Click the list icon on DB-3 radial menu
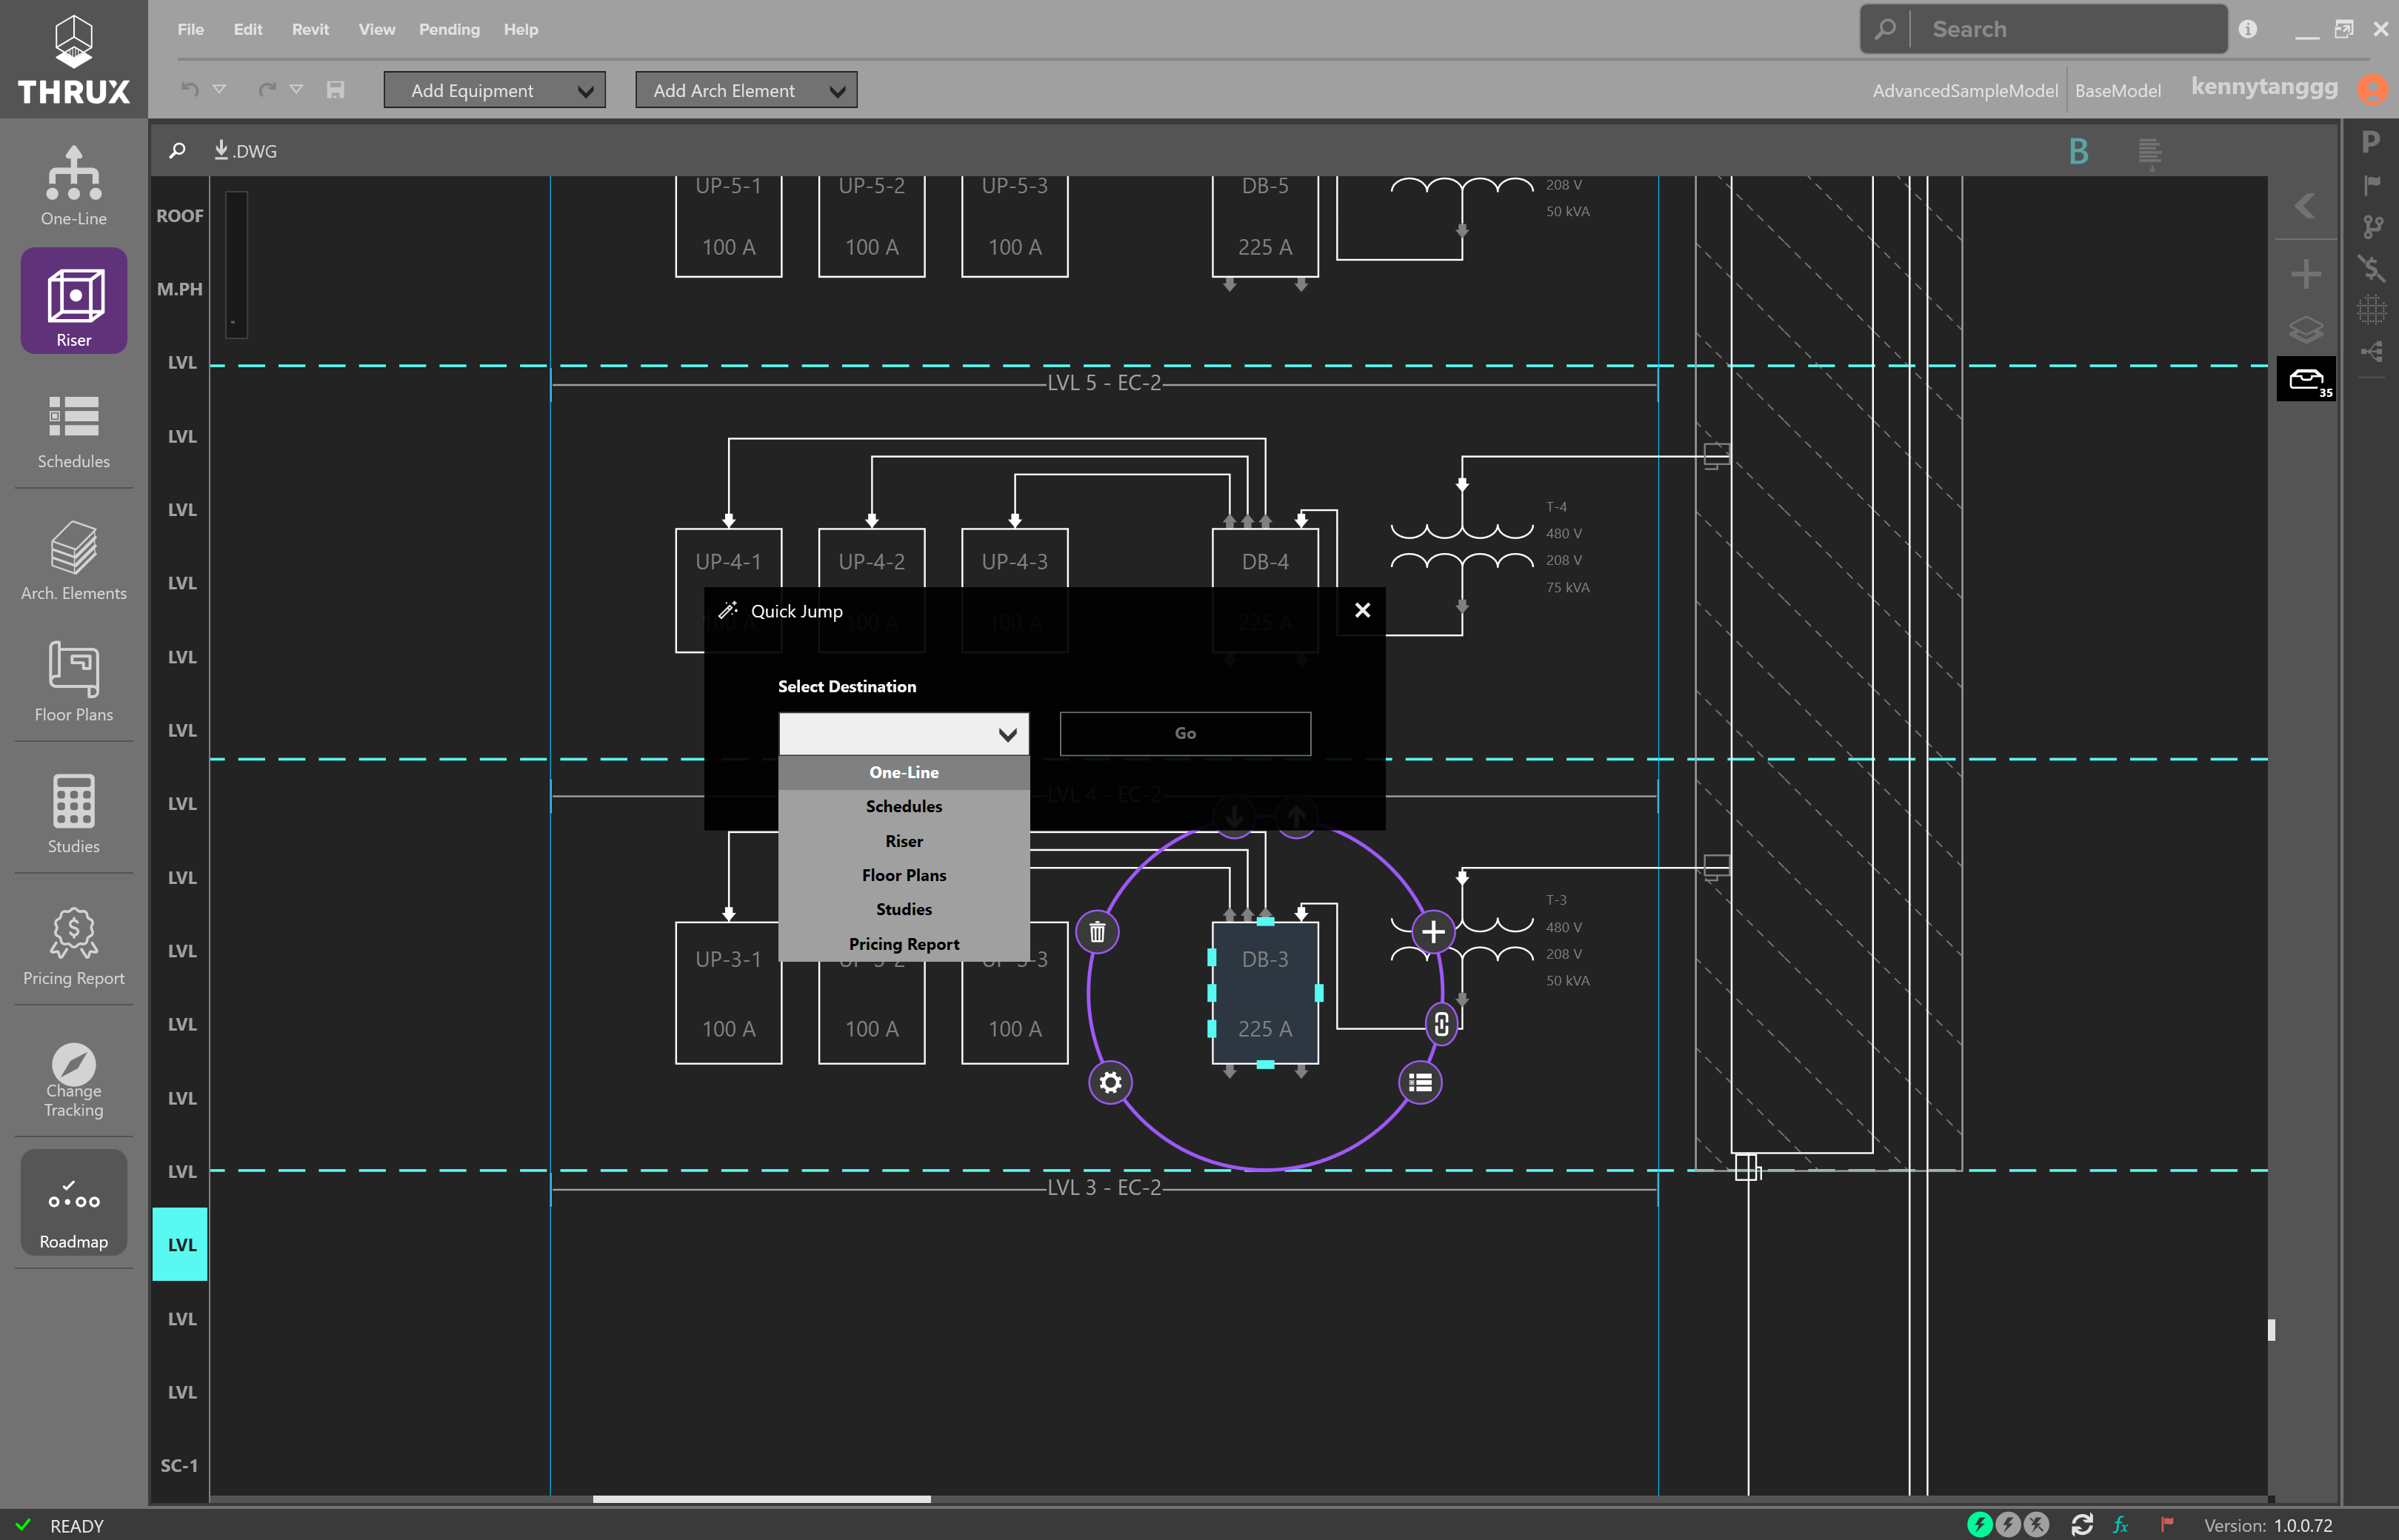This screenshot has height=1540, width=2399. coord(1420,1082)
